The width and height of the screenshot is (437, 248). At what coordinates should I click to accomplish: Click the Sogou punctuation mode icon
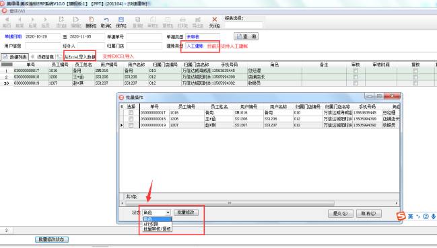tap(418, 216)
